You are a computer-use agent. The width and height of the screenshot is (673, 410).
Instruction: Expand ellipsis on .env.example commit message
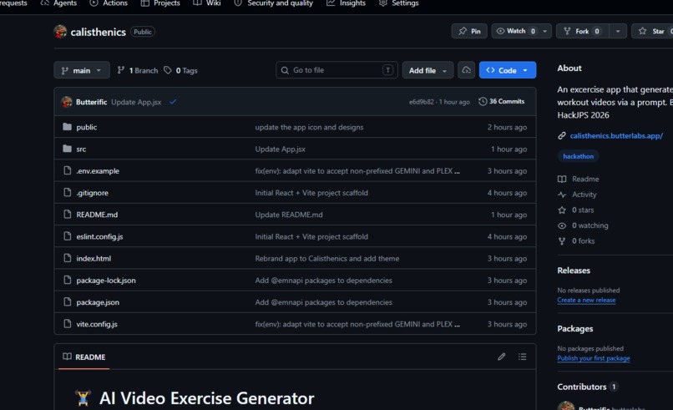pyautogui.click(x=457, y=171)
